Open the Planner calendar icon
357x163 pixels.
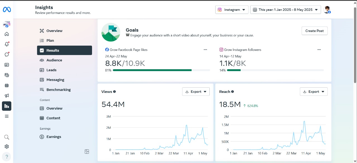(7, 85)
